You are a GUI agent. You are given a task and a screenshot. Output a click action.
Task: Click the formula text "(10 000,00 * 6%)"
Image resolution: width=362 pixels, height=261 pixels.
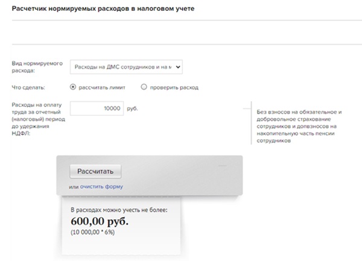[x=95, y=232]
